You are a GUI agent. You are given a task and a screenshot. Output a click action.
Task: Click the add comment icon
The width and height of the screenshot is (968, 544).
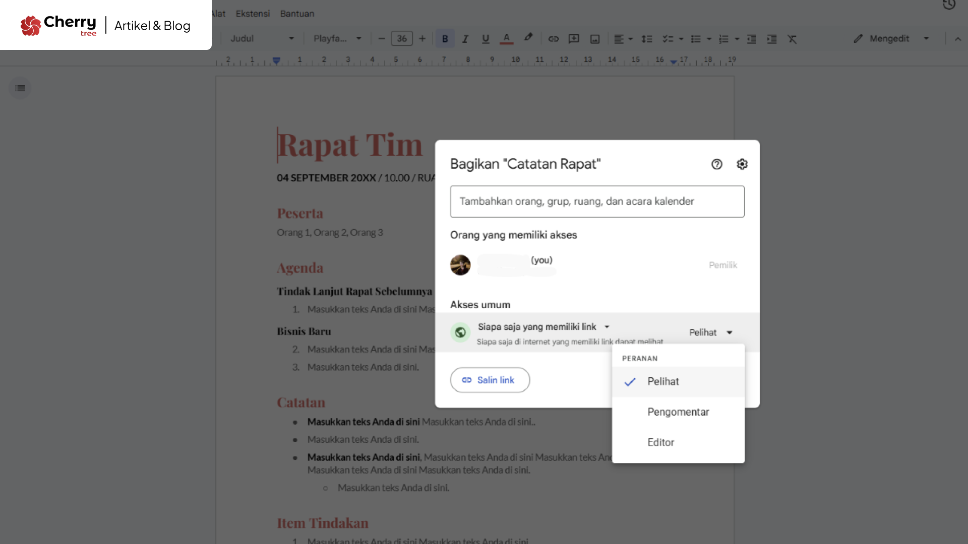click(x=574, y=39)
